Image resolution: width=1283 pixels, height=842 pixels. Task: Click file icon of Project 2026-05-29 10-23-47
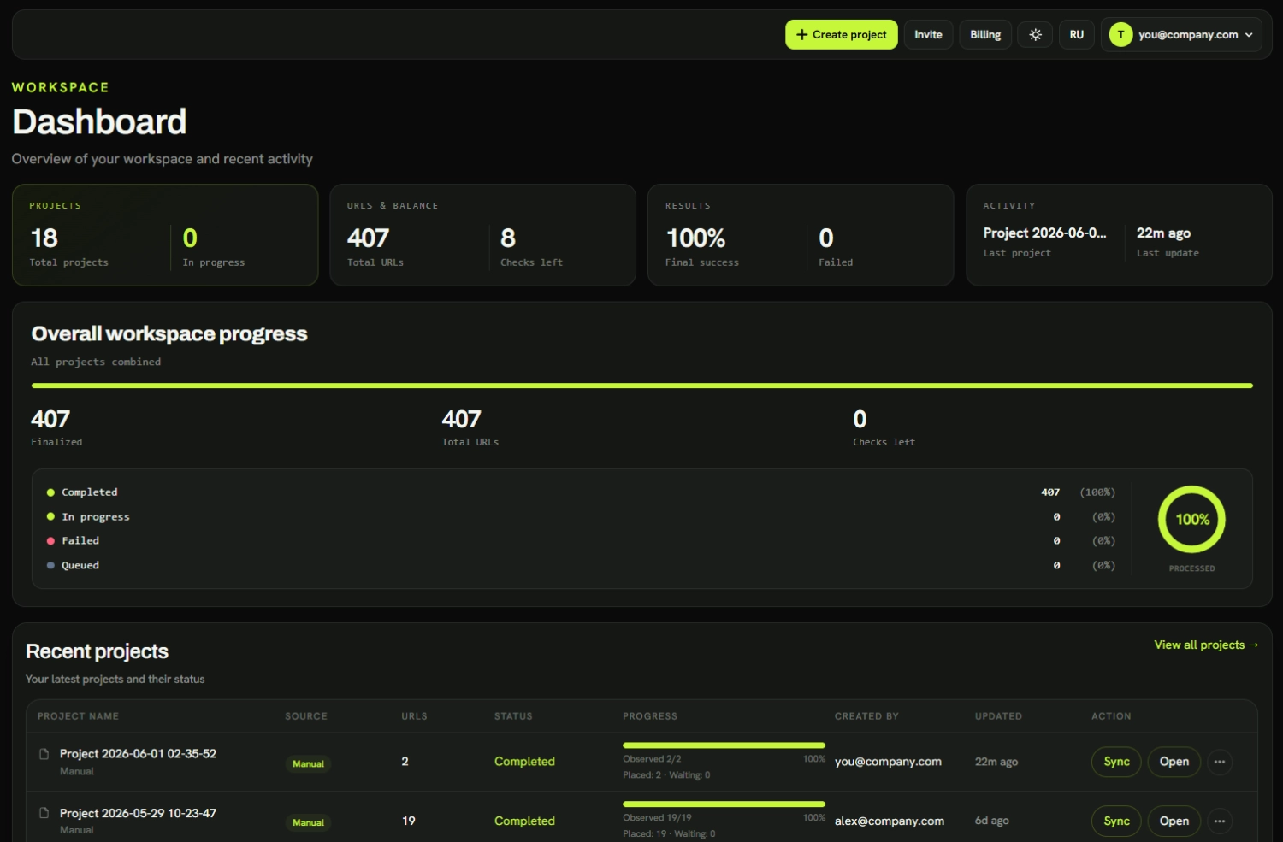pos(44,813)
